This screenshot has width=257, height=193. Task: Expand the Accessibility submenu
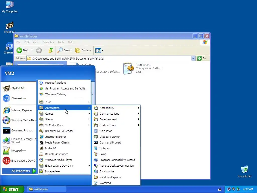(x=116, y=108)
